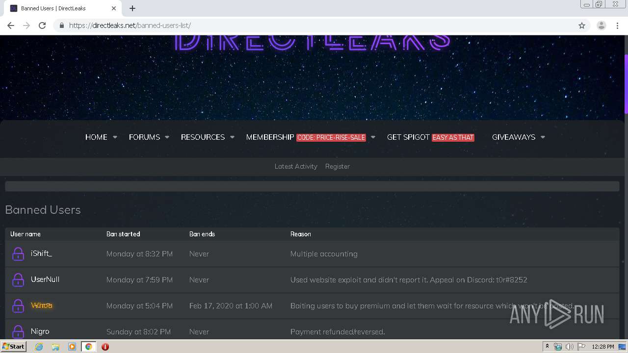This screenshot has height=353, width=628.
Task: Click the browser back arrow
Action: coord(11,25)
